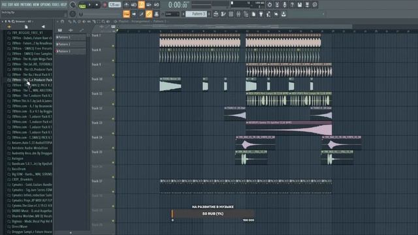Adjust the master pitch knob below the menu bar

[x=72, y=14]
